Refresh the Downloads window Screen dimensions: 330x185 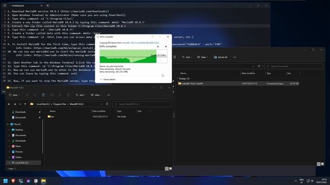[259, 66]
